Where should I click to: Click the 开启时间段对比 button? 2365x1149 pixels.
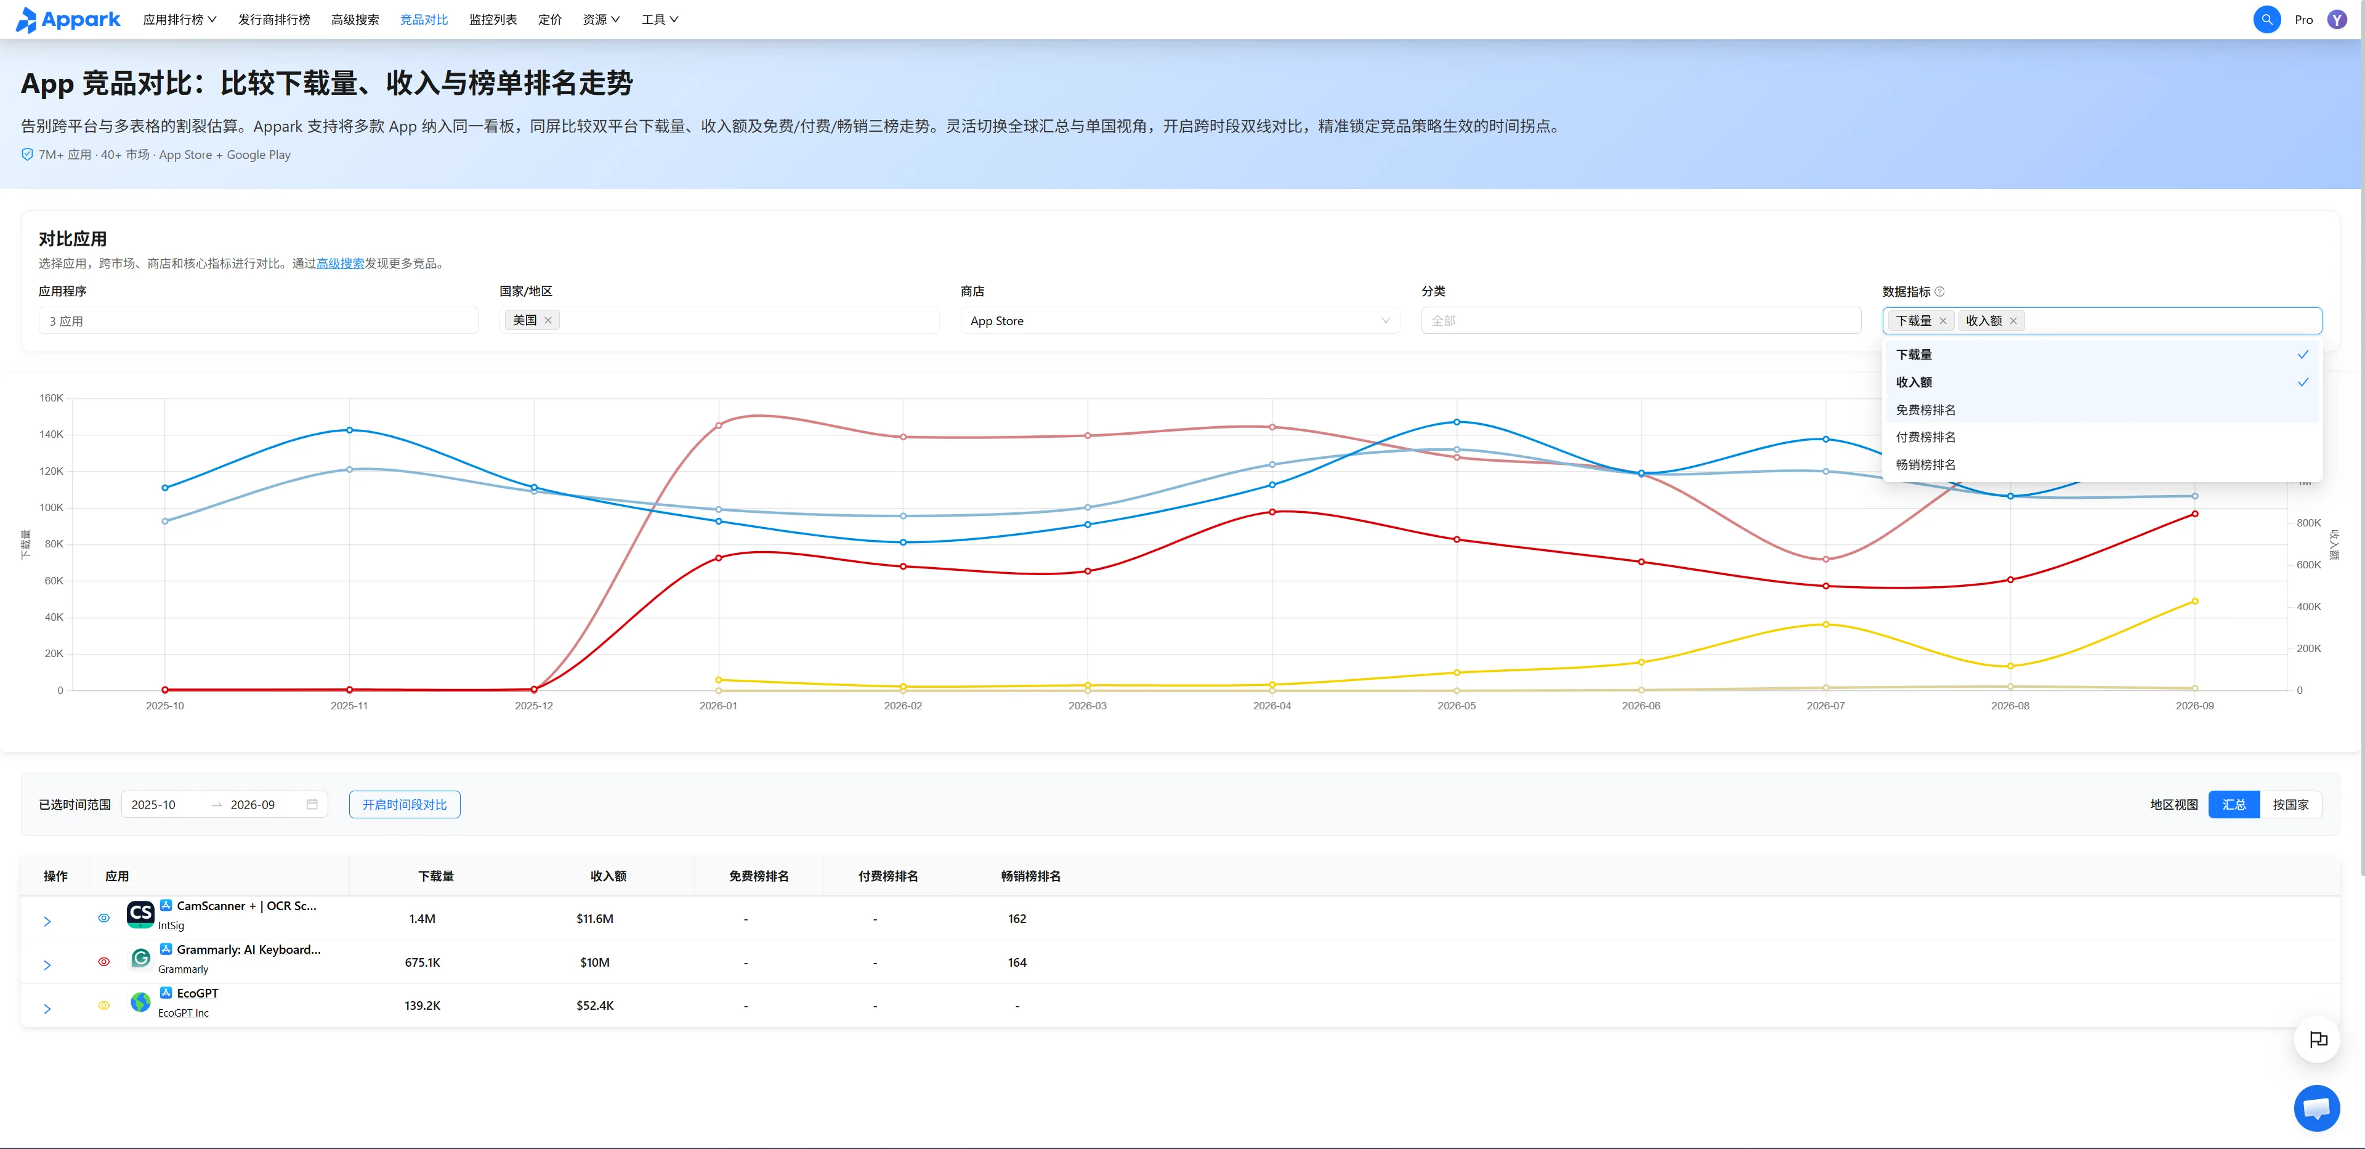[404, 804]
